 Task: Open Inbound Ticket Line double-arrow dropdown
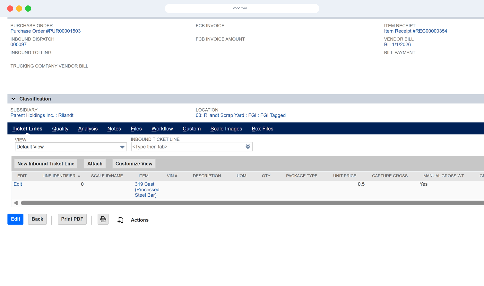coord(248,147)
